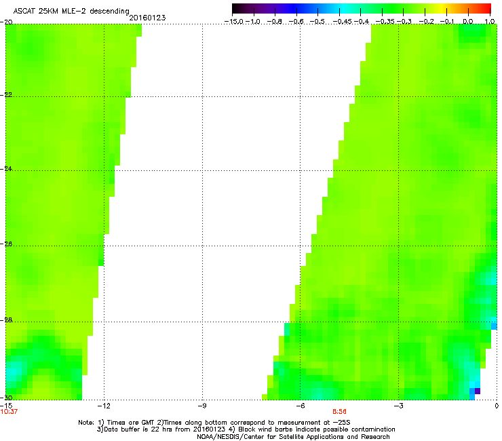
Task: Click the longitude label -9
Action: 201,406
